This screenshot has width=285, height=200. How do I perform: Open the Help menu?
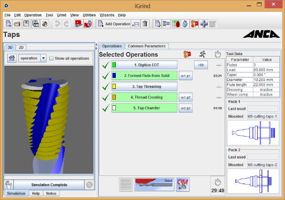(122, 15)
